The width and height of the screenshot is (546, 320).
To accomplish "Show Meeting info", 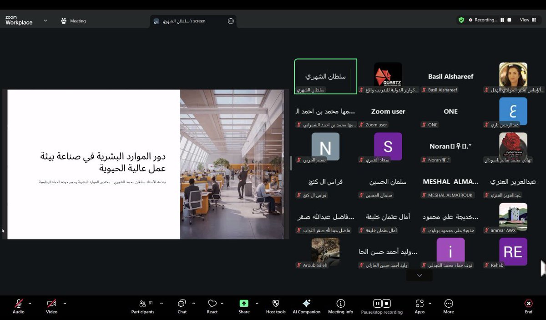I will click(x=340, y=304).
